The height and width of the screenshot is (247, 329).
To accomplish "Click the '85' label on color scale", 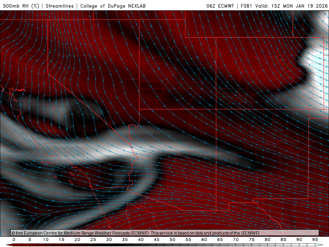I will (283, 240).
